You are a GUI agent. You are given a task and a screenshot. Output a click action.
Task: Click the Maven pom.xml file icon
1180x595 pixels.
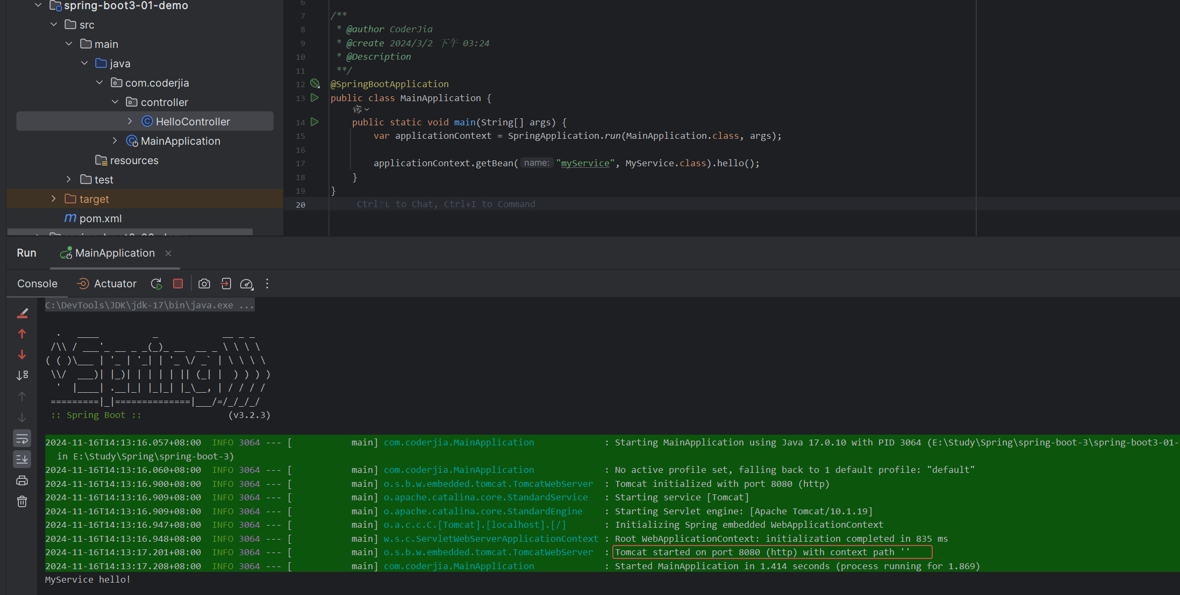[x=70, y=218]
